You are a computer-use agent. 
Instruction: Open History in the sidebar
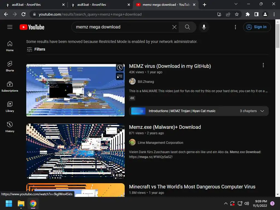[10, 127]
